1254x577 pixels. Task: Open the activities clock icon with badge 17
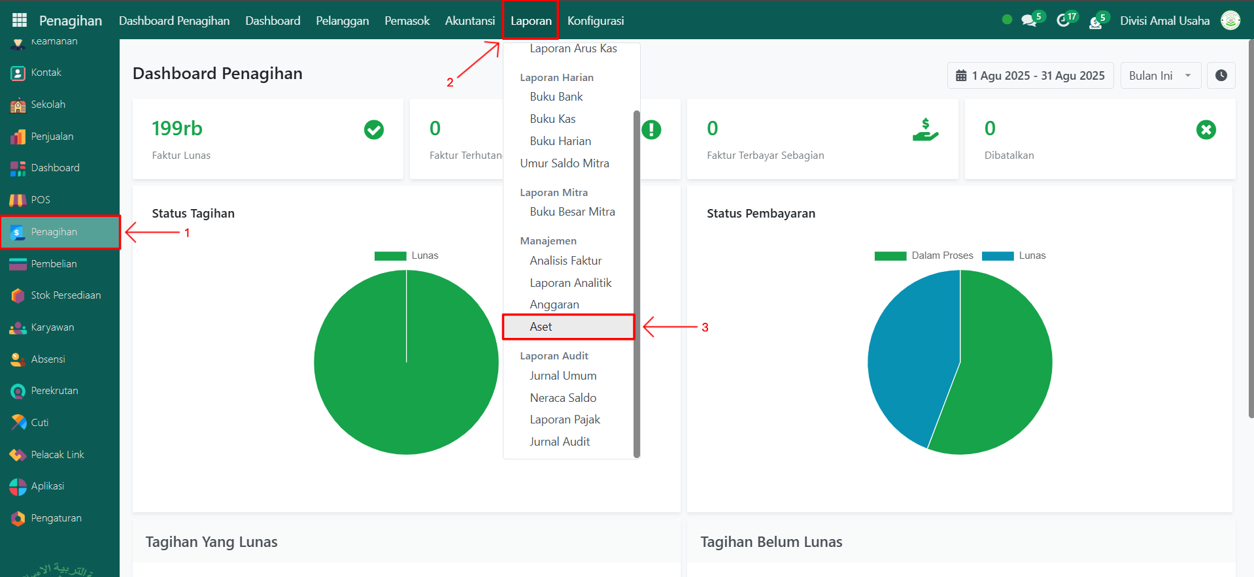[1063, 20]
